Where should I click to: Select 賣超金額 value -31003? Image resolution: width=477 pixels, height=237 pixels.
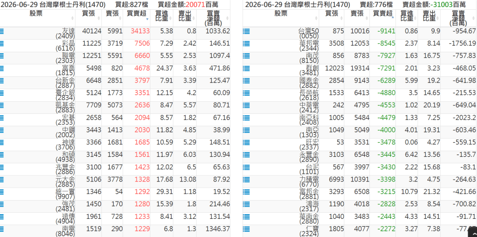(442, 5)
